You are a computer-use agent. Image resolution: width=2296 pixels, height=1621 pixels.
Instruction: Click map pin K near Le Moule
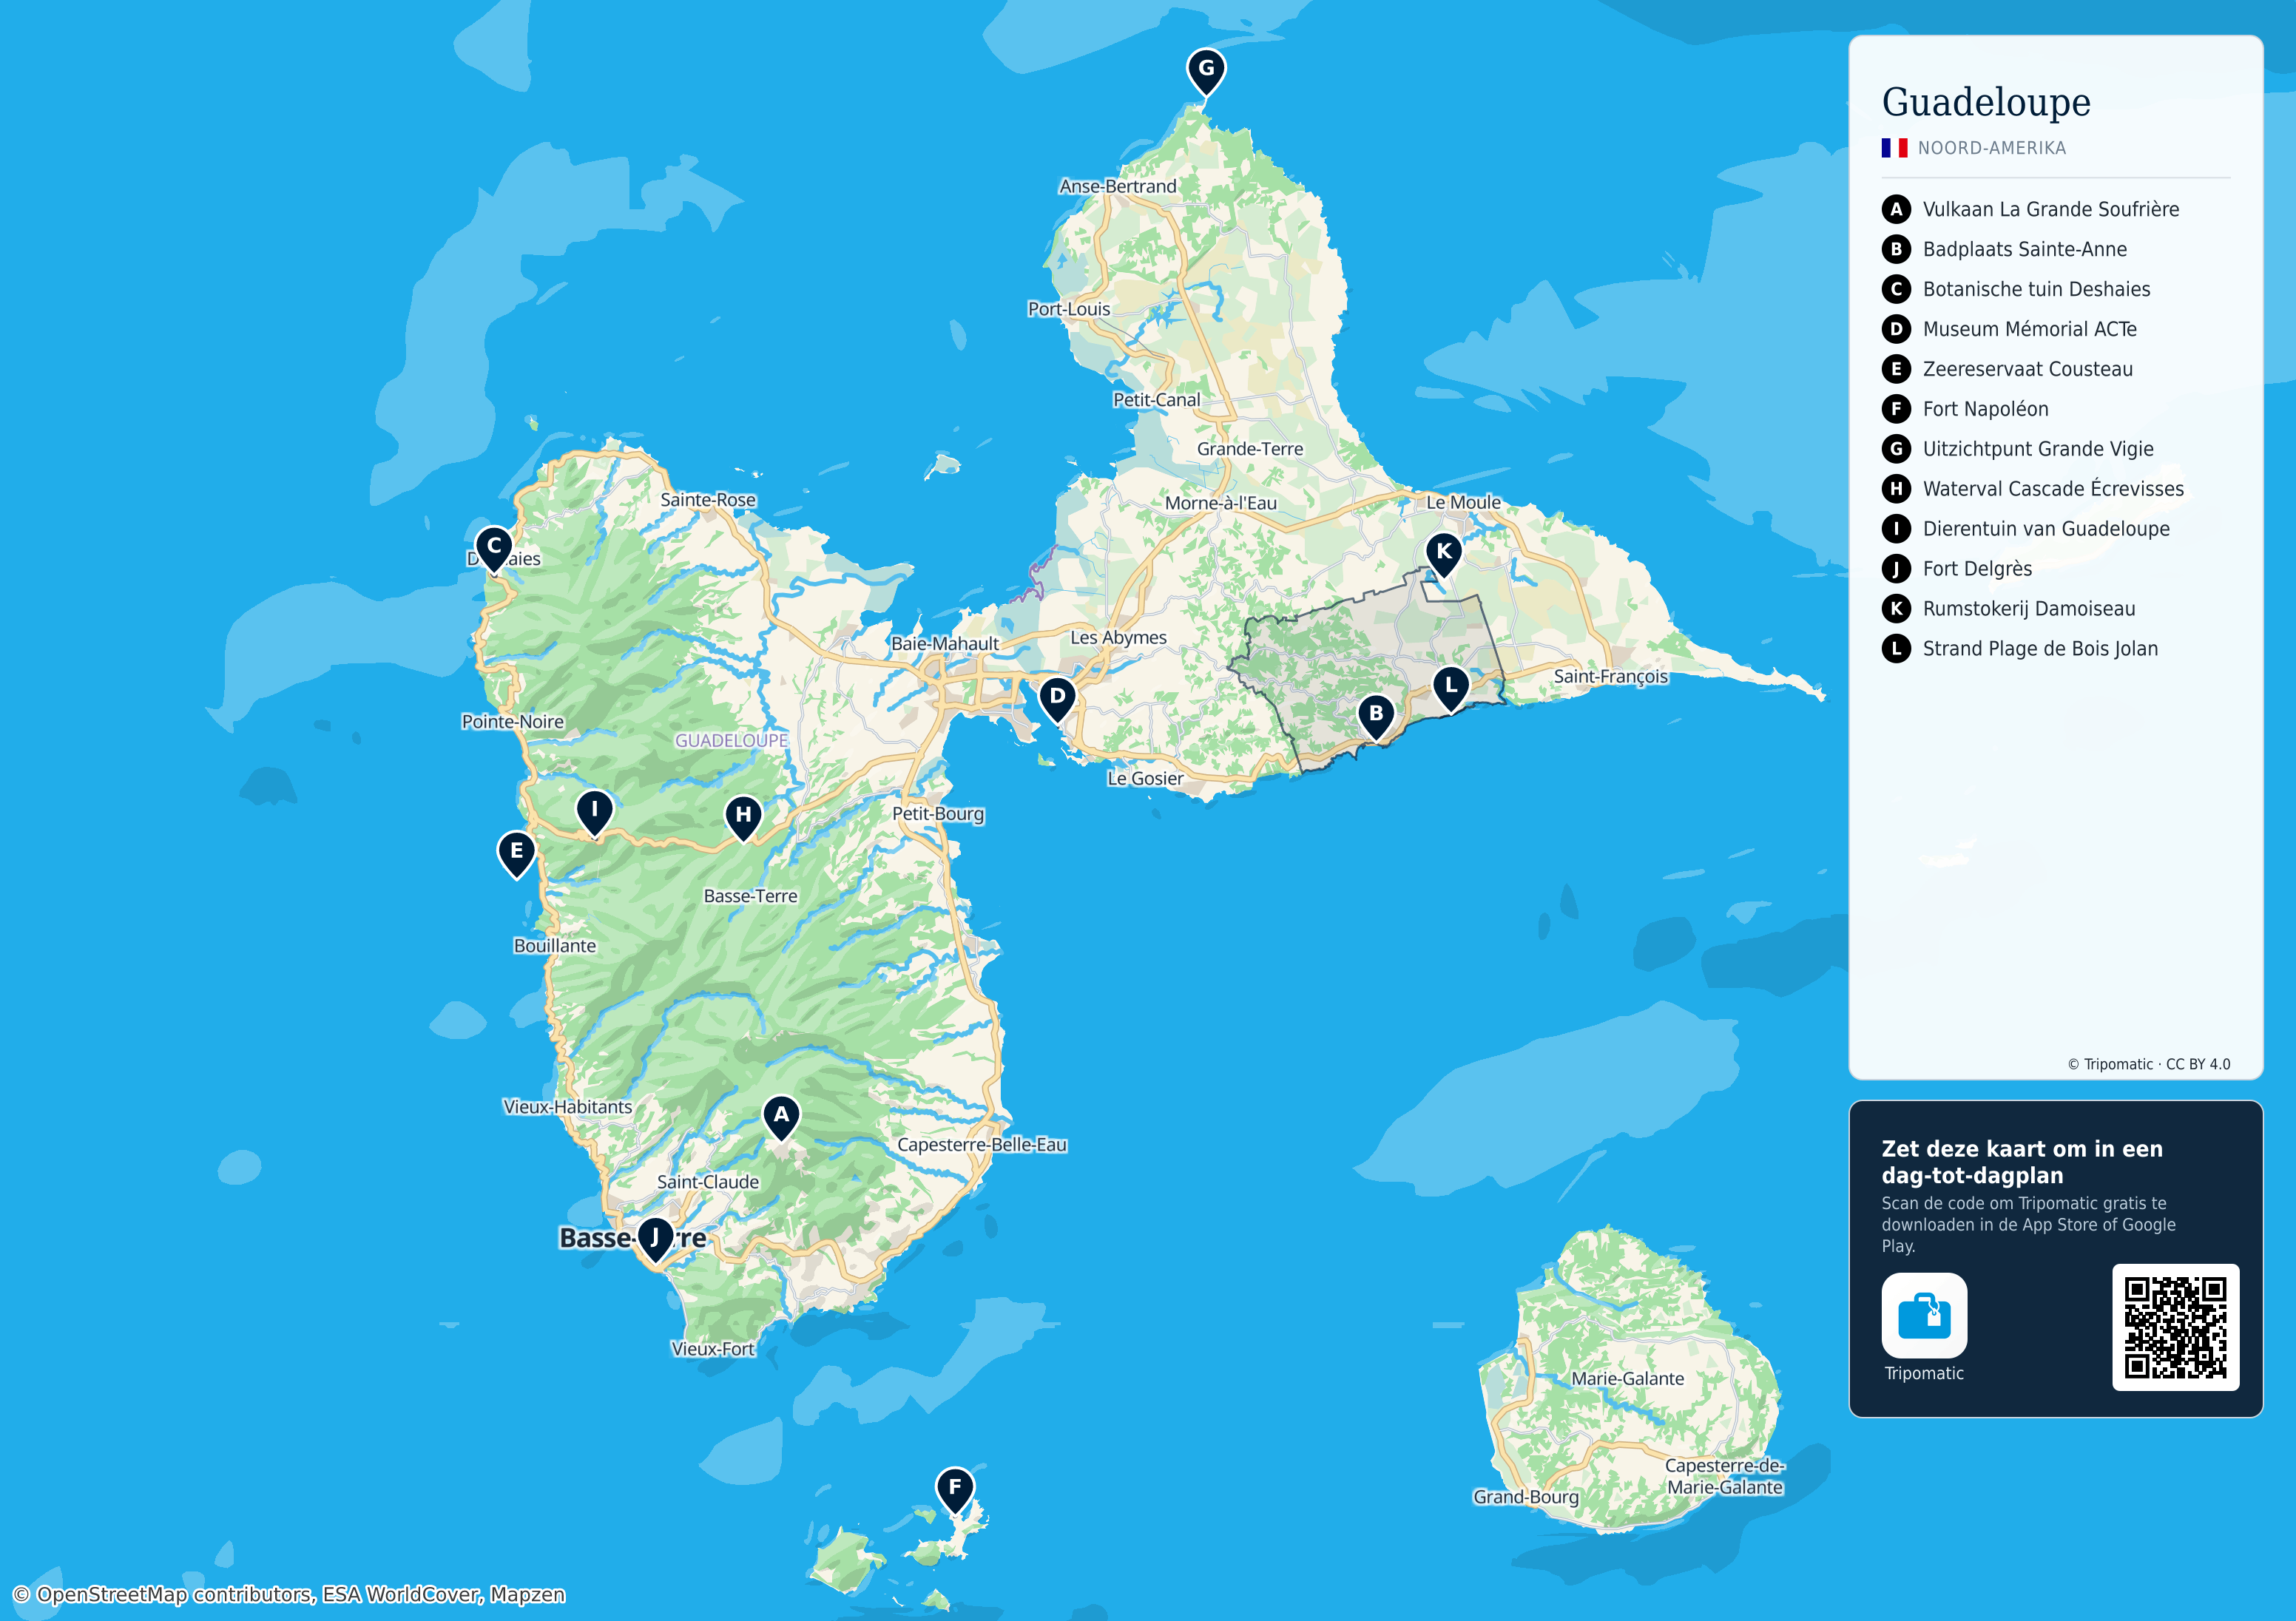pyautogui.click(x=1443, y=554)
